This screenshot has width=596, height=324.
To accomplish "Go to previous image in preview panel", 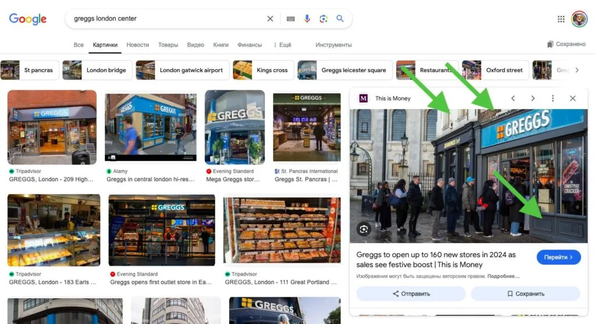I will point(513,98).
